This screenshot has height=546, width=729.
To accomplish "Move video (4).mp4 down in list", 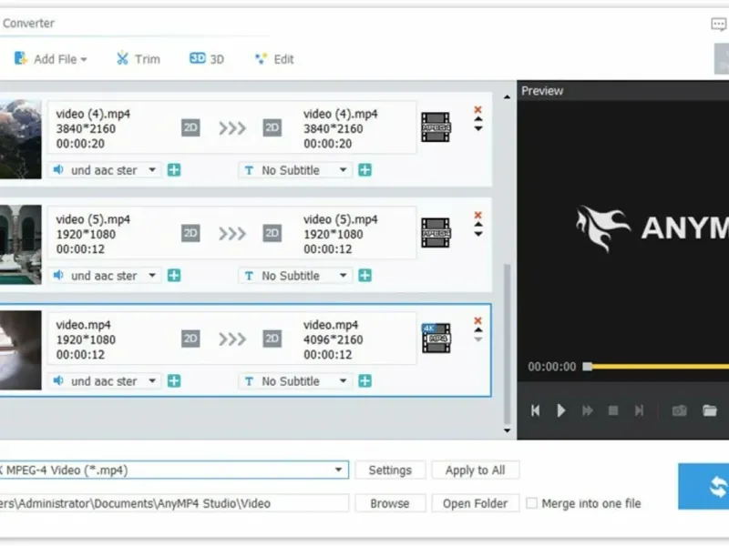I will 477,128.
